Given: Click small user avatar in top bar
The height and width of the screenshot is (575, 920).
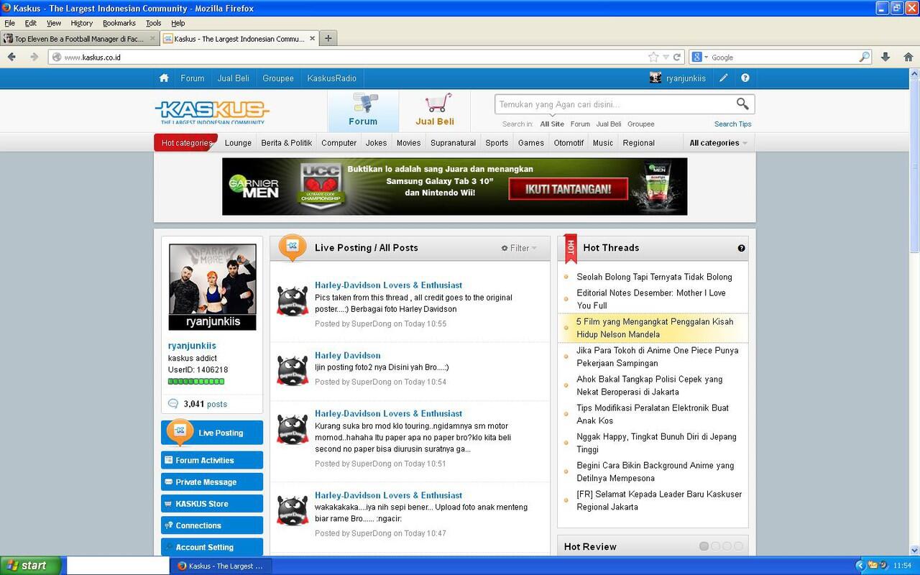Looking at the screenshot, I should point(655,78).
